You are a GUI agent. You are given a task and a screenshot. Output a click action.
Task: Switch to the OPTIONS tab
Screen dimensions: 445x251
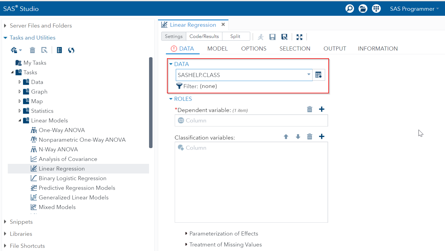pyautogui.click(x=253, y=49)
